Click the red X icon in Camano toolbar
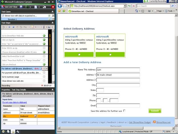Image resolution: width=178 pixels, height=134 pixels. [53, 7]
